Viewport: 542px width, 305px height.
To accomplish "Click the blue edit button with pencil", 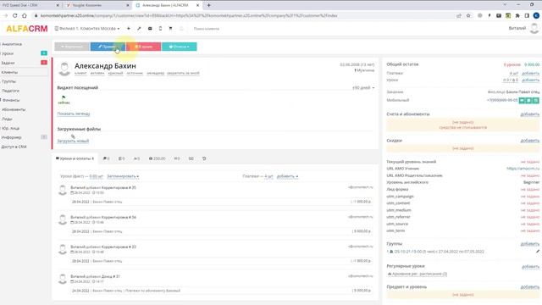I will [108, 47].
